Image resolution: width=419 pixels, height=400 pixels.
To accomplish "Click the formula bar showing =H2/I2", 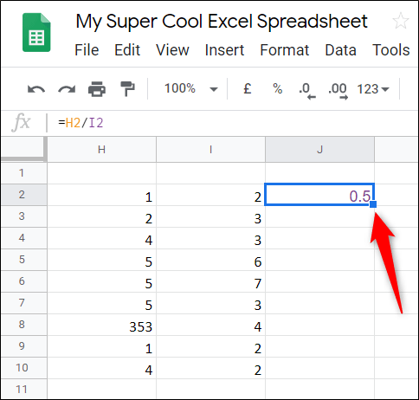I will coord(231,123).
